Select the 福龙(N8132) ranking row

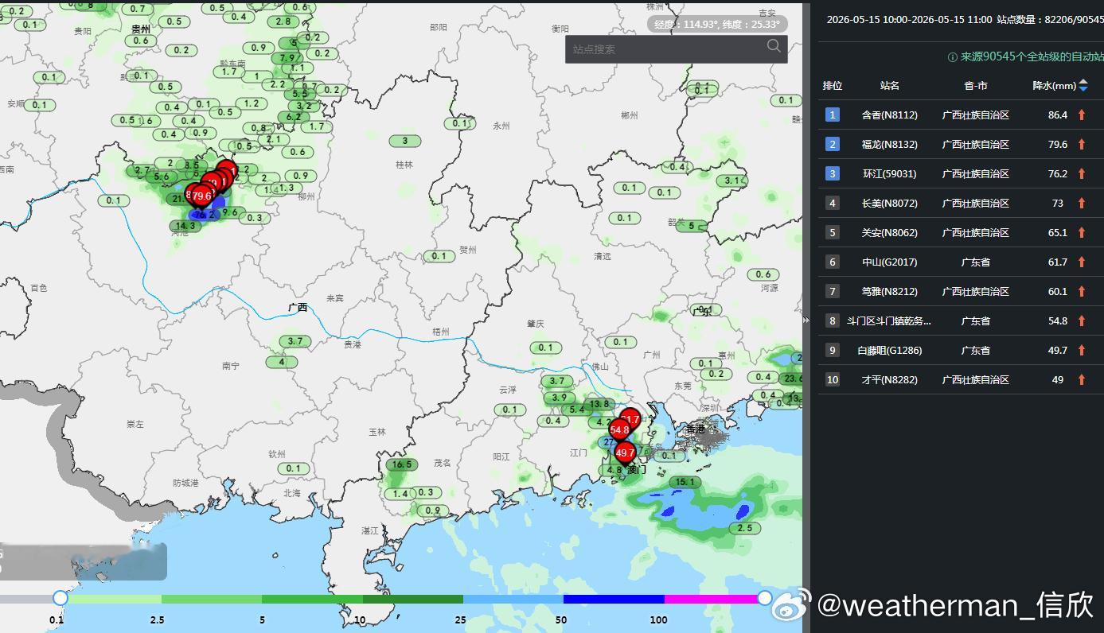pyautogui.click(x=961, y=145)
